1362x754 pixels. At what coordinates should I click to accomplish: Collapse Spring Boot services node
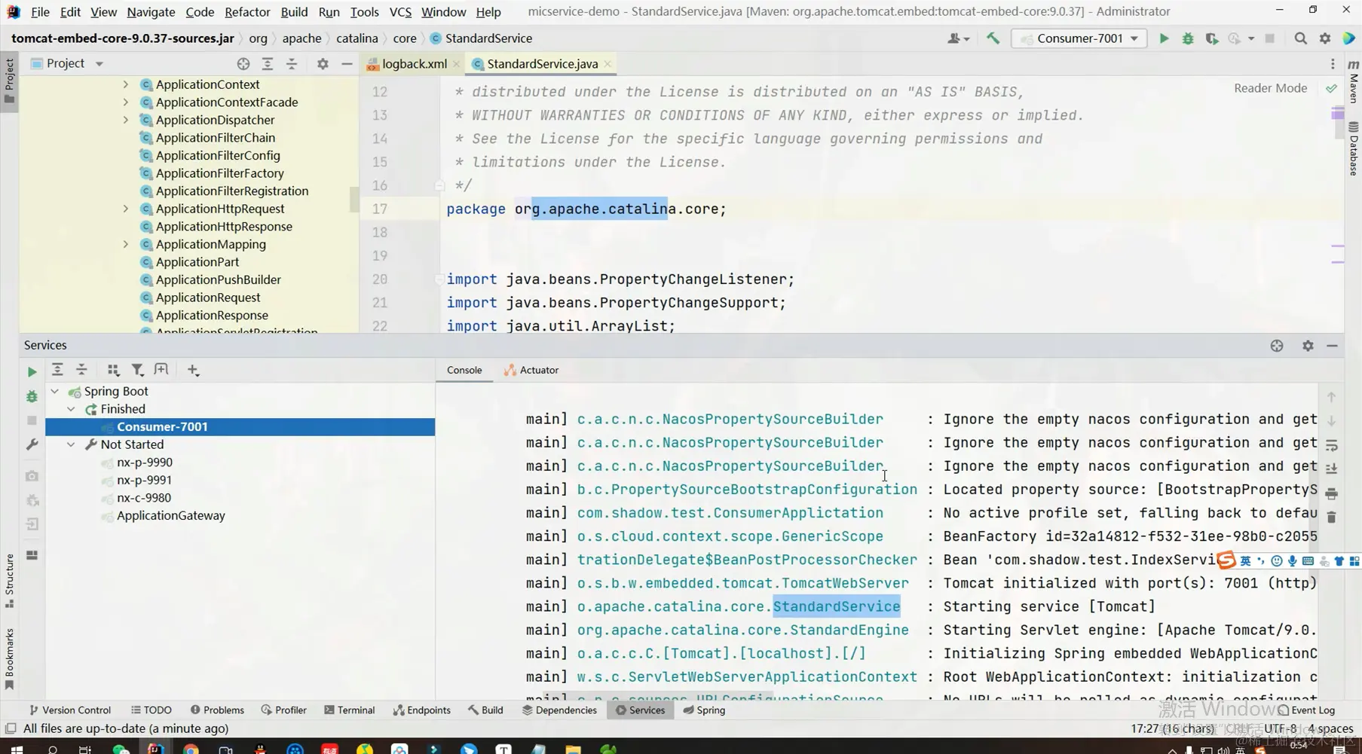[55, 391]
